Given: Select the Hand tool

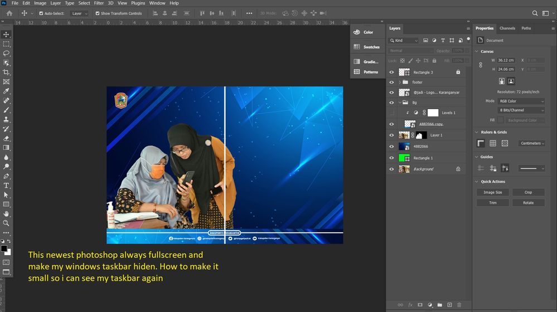Looking at the screenshot, I should 6,214.
